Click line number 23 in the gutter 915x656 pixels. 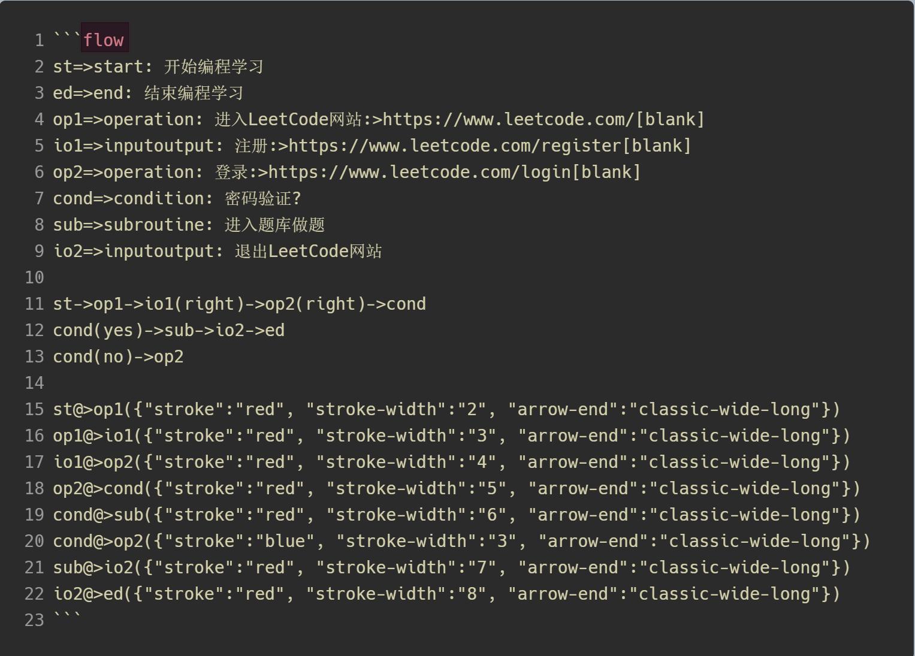(34, 620)
